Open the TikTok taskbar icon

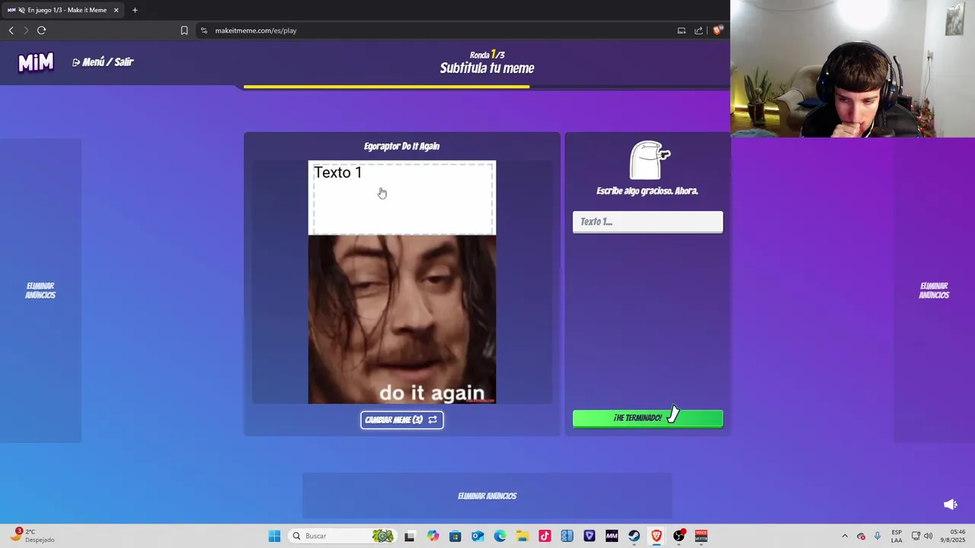[545, 536]
